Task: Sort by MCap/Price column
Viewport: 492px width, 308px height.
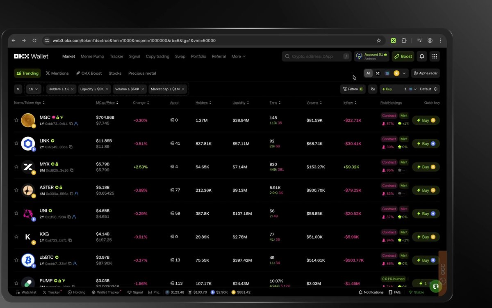Action: click(107, 103)
